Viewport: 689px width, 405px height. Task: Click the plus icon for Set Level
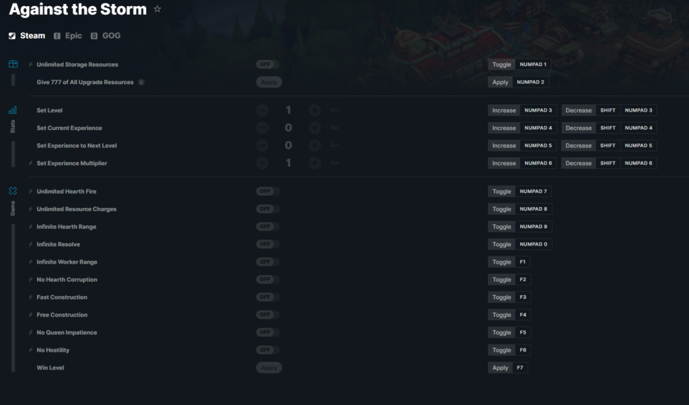coord(314,110)
